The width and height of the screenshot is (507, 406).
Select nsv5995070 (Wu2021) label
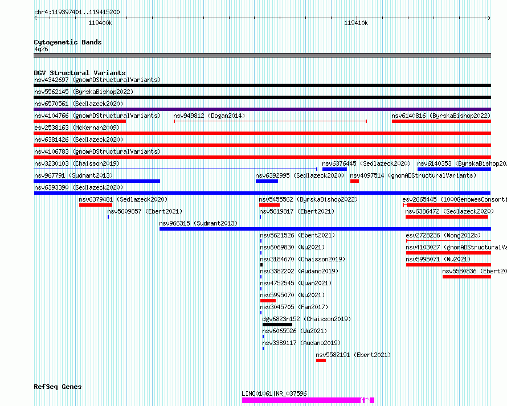pyautogui.click(x=292, y=295)
